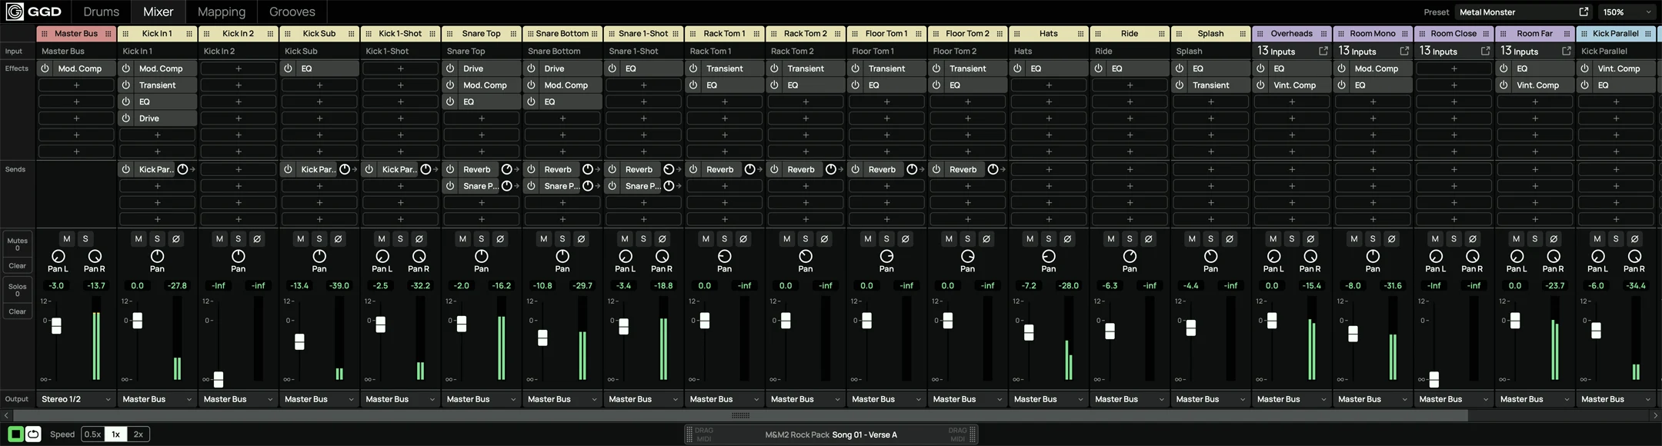This screenshot has width=1662, height=446.
Task: Switch to the Drums tab
Action: 101,12
